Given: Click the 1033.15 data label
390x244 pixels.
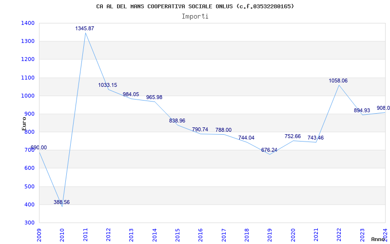Looking at the screenshot, I should click(107, 85).
